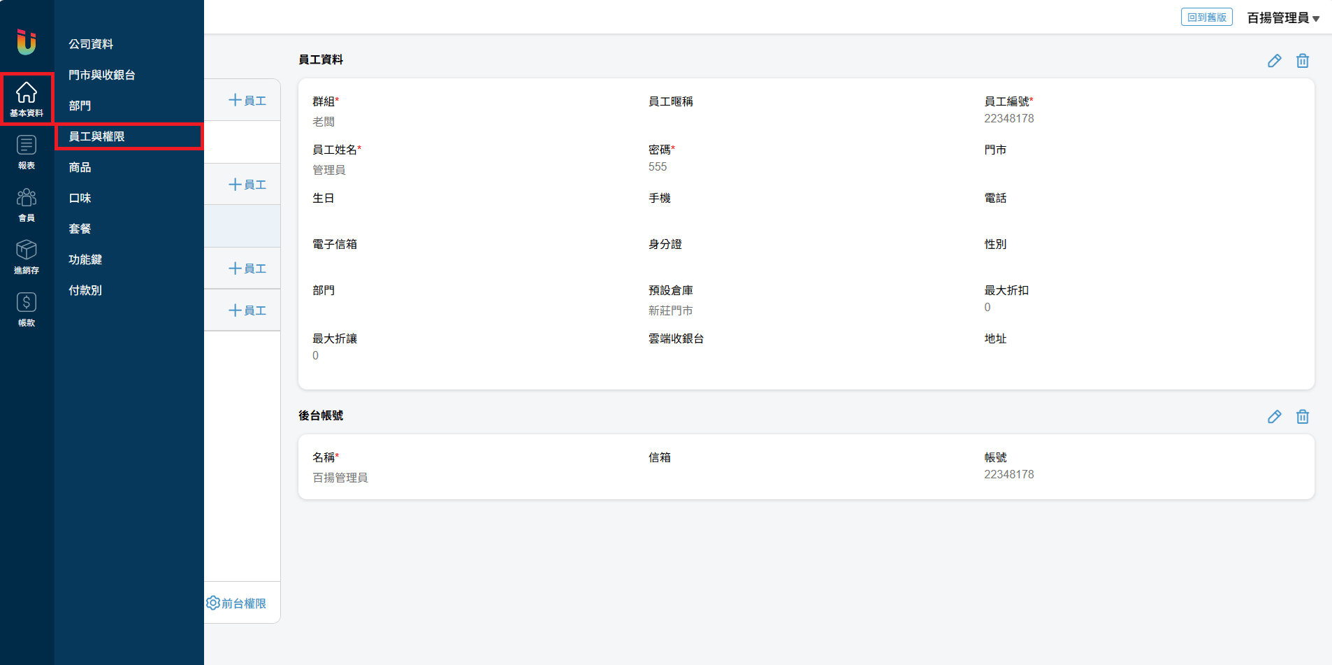The image size is (1332, 665).
Task: Edit 員工資料 with the pencil icon
Action: click(x=1274, y=61)
